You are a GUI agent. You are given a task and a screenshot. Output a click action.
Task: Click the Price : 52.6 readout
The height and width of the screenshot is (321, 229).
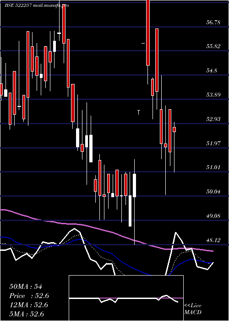29,296
